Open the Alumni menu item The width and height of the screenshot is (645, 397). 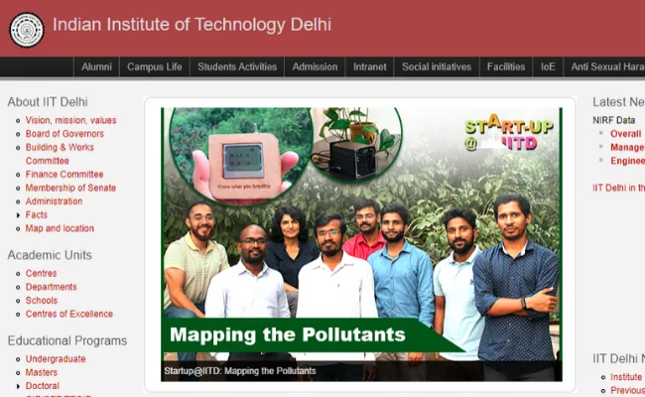coord(96,67)
